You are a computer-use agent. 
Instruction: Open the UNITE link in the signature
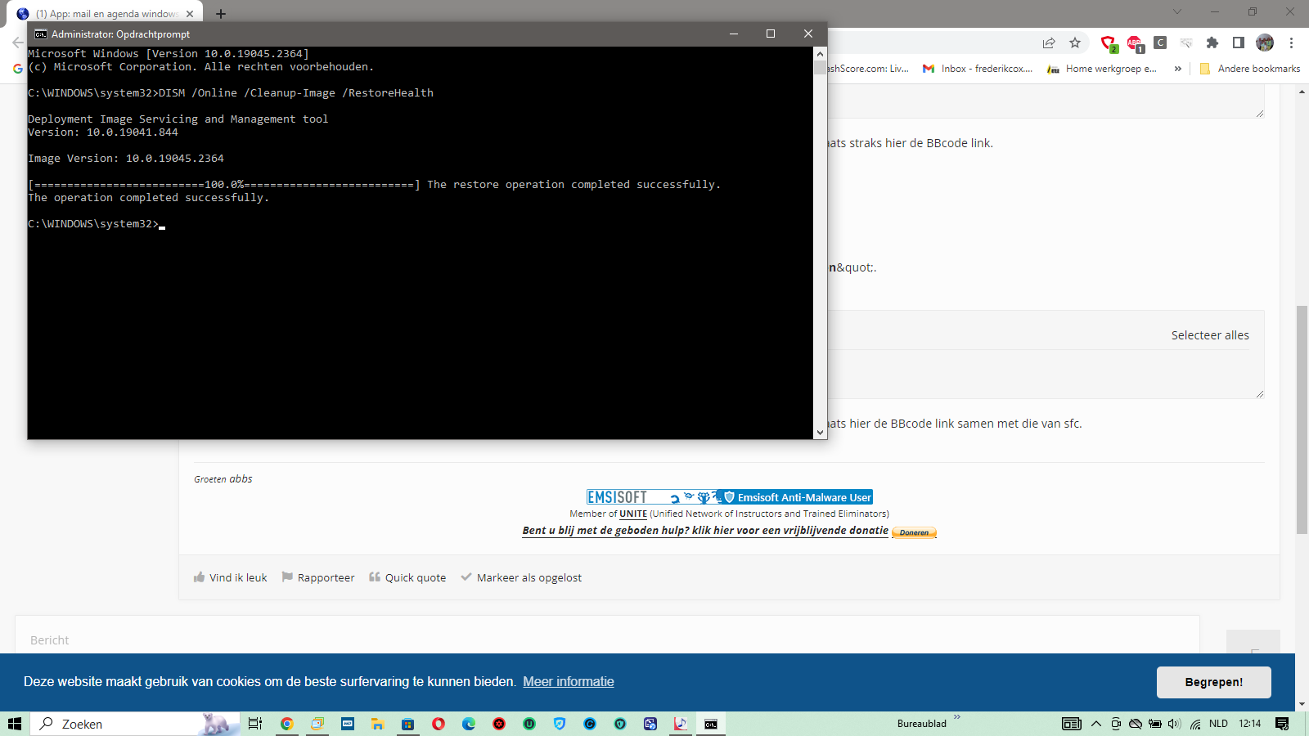pos(633,514)
